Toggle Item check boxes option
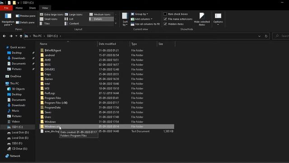The width and height of the screenshot is (289, 163). tap(176, 14)
